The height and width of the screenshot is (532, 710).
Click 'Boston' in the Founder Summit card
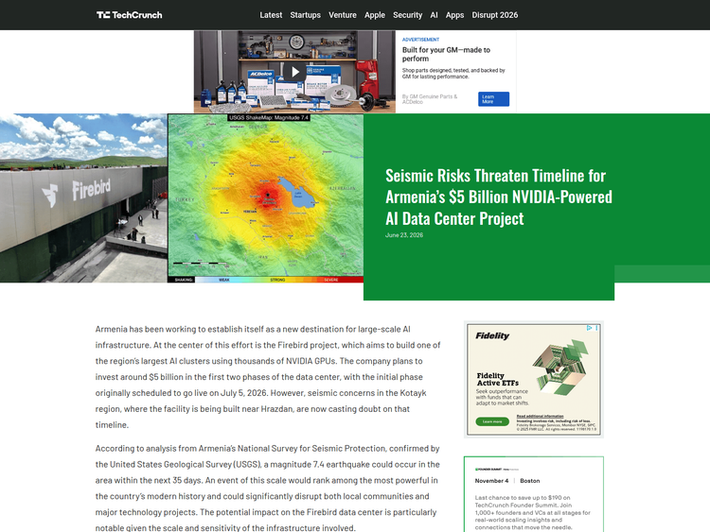point(530,481)
